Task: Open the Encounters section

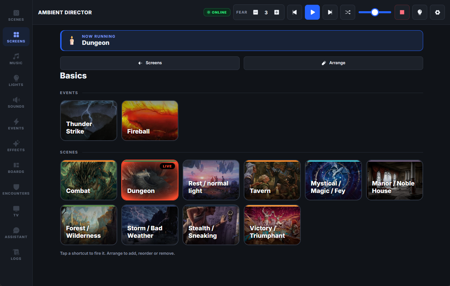Action: click(16, 189)
